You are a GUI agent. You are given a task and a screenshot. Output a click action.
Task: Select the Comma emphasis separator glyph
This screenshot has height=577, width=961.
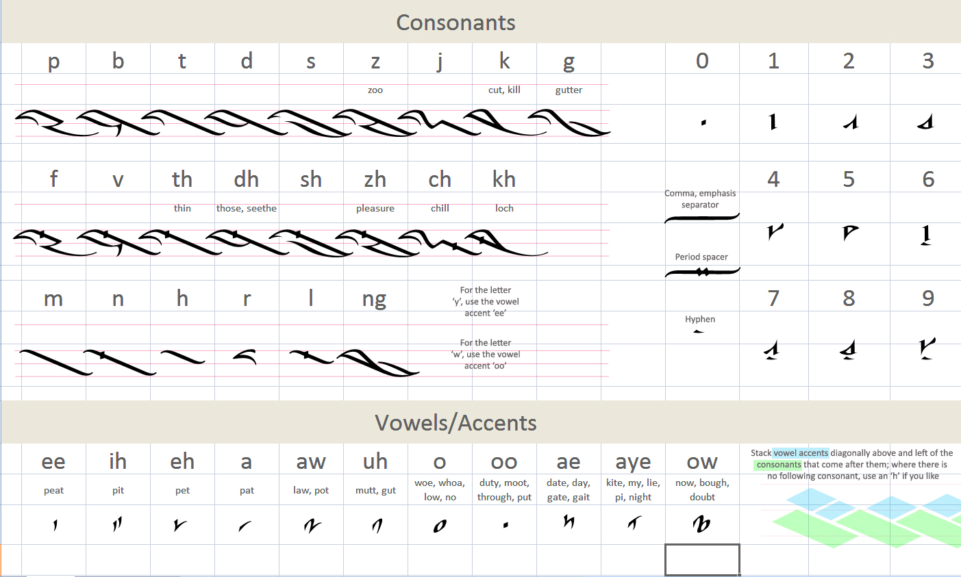701,218
